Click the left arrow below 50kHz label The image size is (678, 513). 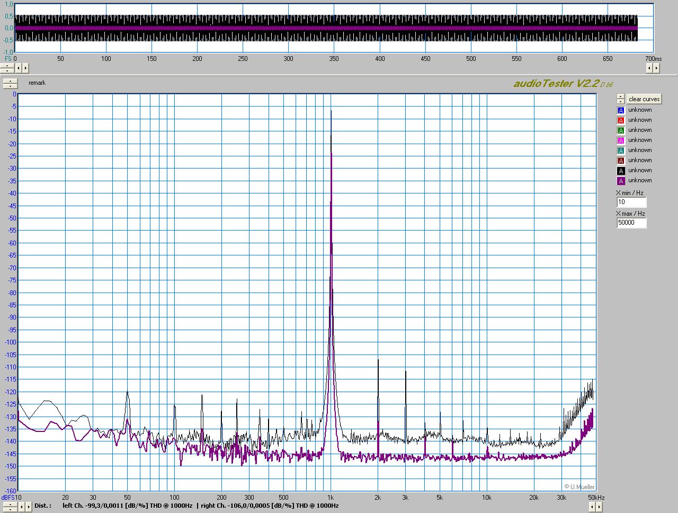tap(592, 507)
